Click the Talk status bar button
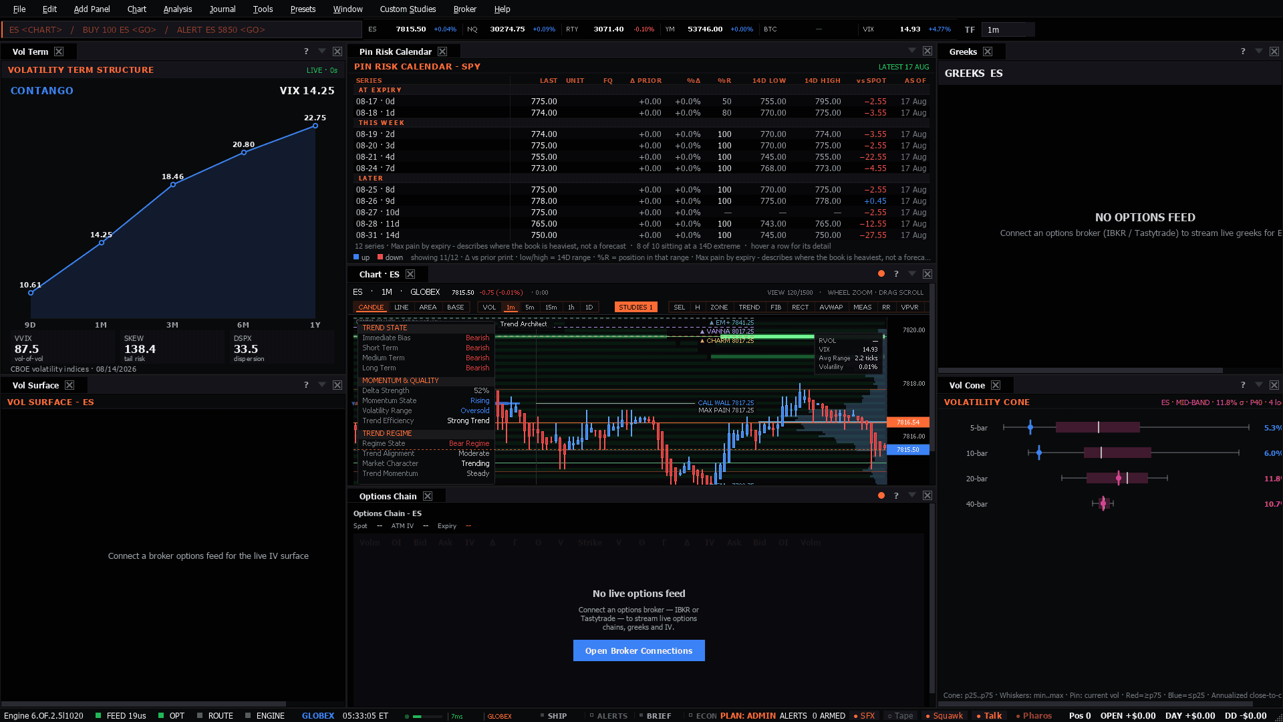 coord(989,715)
